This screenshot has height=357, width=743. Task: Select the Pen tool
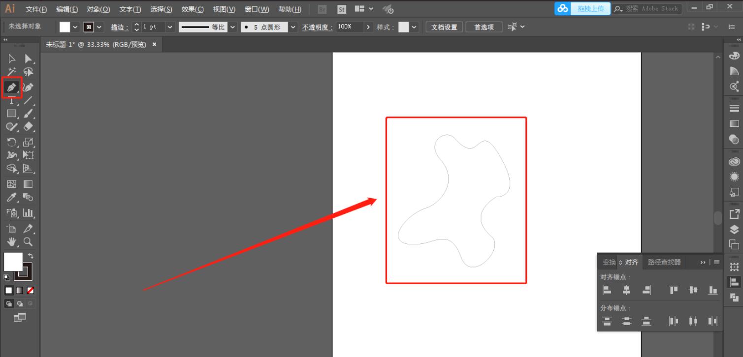11,88
